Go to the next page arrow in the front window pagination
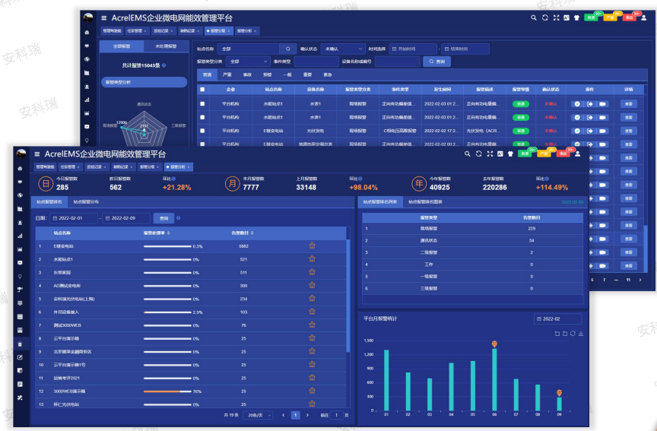The image size is (657, 431). pyautogui.click(x=307, y=415)
